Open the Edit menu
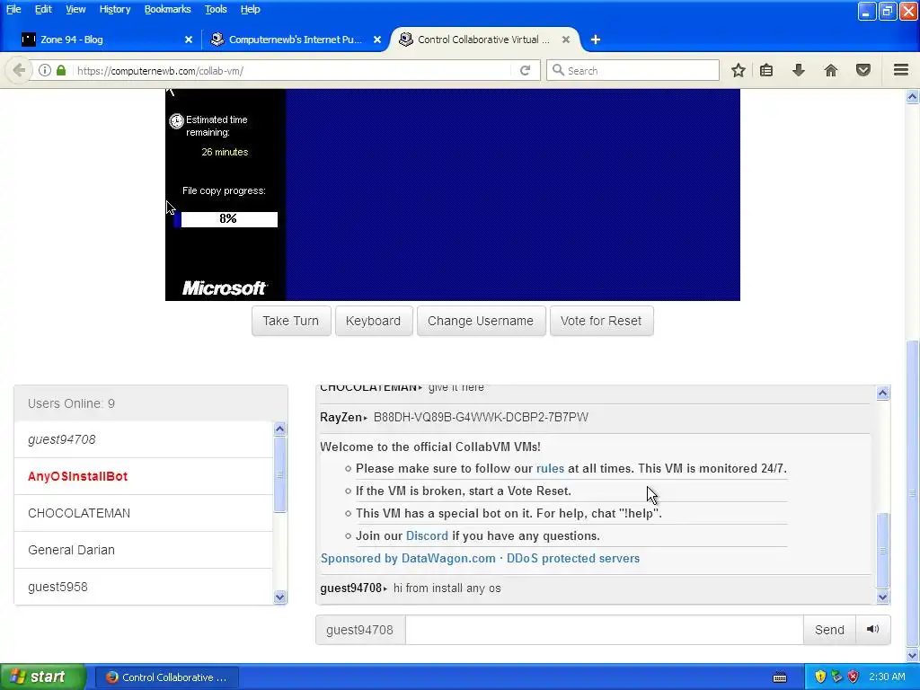This screenshot has width=920, height=690. click(x=43, y=9)
